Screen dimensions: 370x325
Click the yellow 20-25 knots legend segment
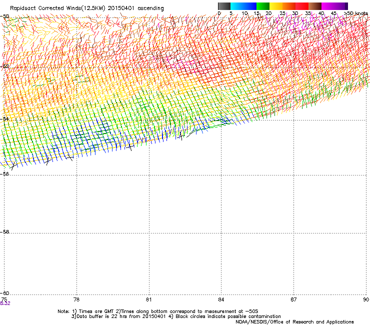coord(276,6)
